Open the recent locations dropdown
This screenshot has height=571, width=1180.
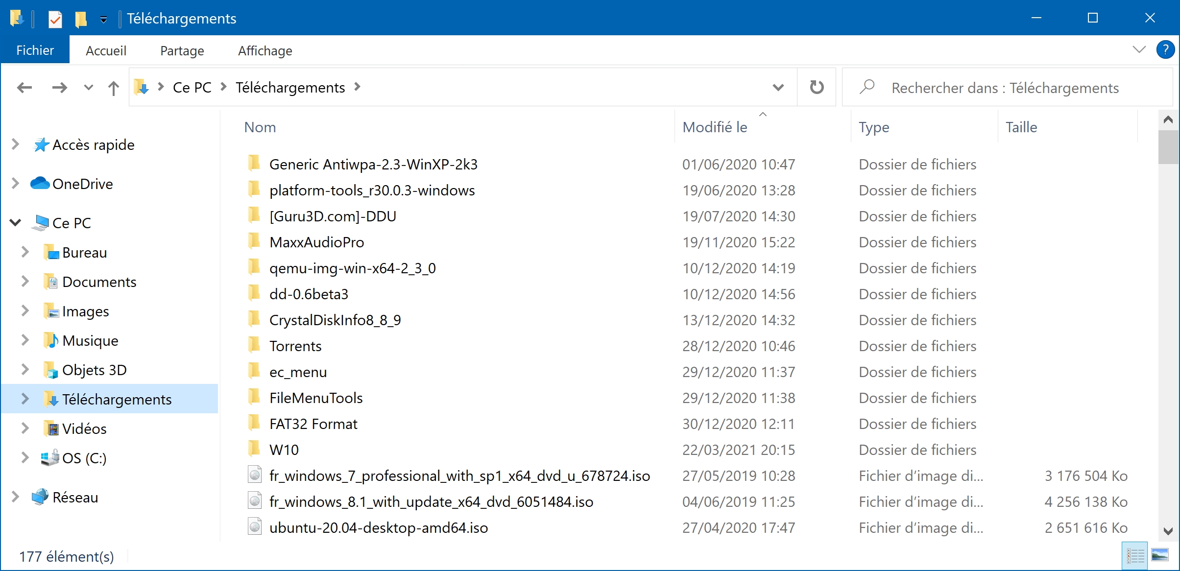point(88,88)
